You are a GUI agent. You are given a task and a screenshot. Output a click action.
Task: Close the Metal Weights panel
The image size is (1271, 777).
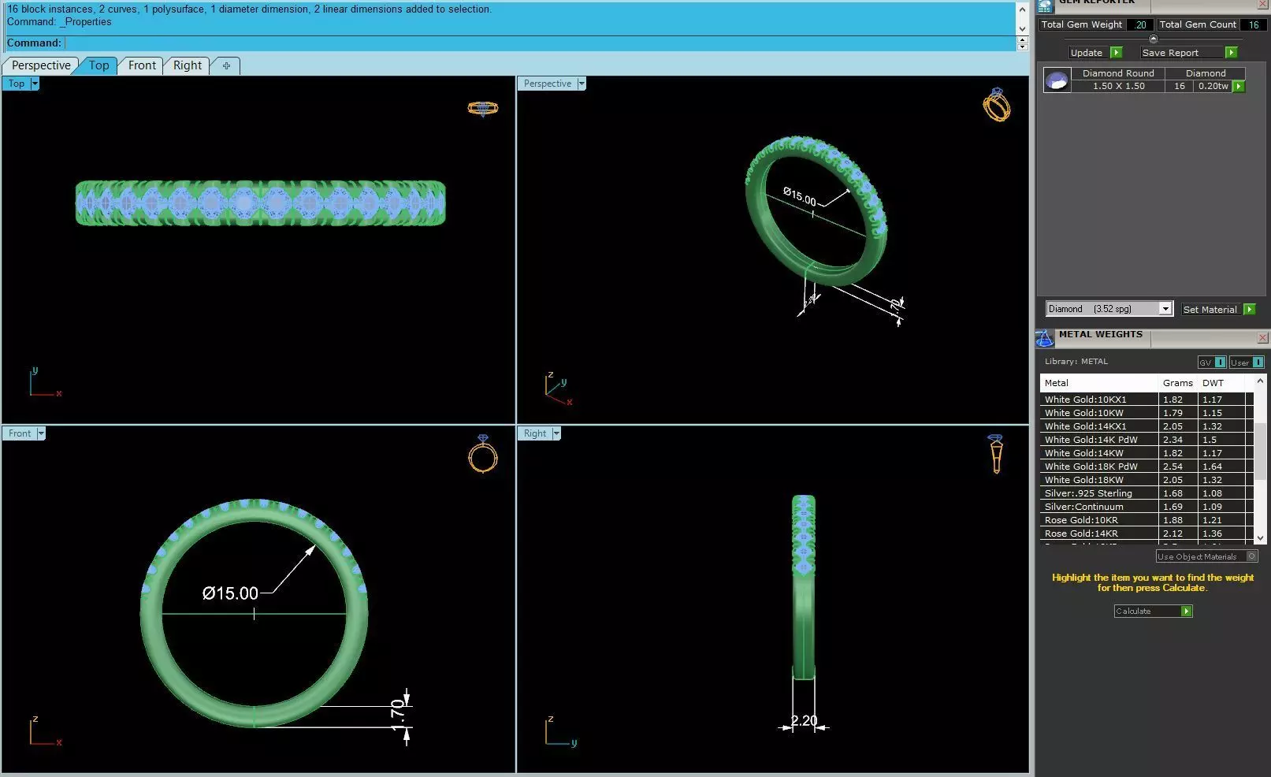(x=1262, y=338)
